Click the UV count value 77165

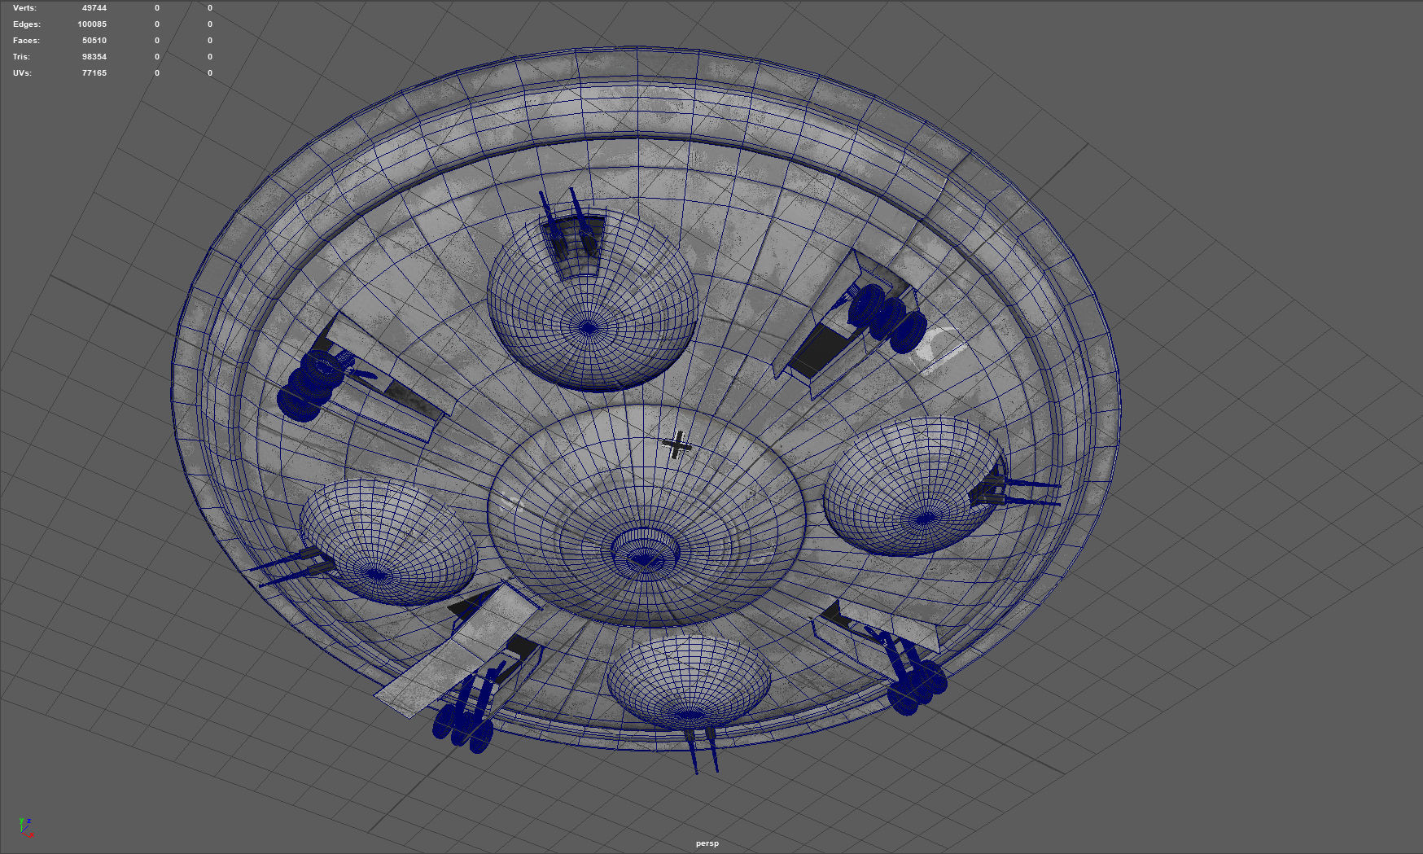[x=94, y=73]
